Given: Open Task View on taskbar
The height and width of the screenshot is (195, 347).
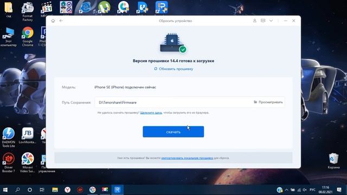Looking at the screenshot, I should tap(42, 190).
